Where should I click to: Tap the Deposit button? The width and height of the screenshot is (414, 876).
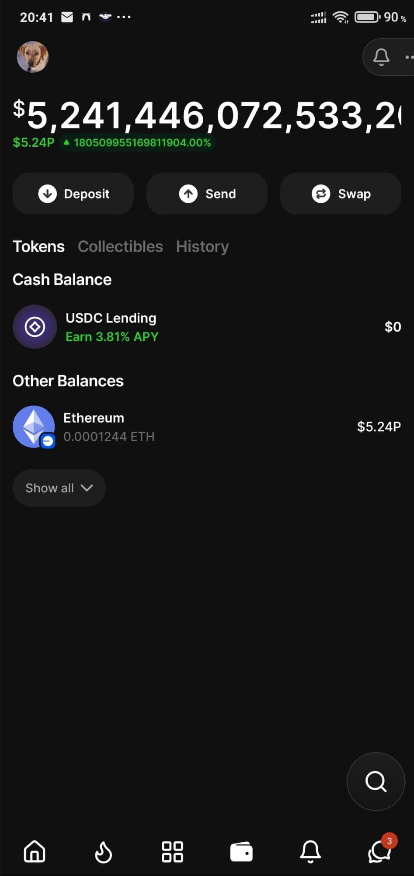coord(73,194)
